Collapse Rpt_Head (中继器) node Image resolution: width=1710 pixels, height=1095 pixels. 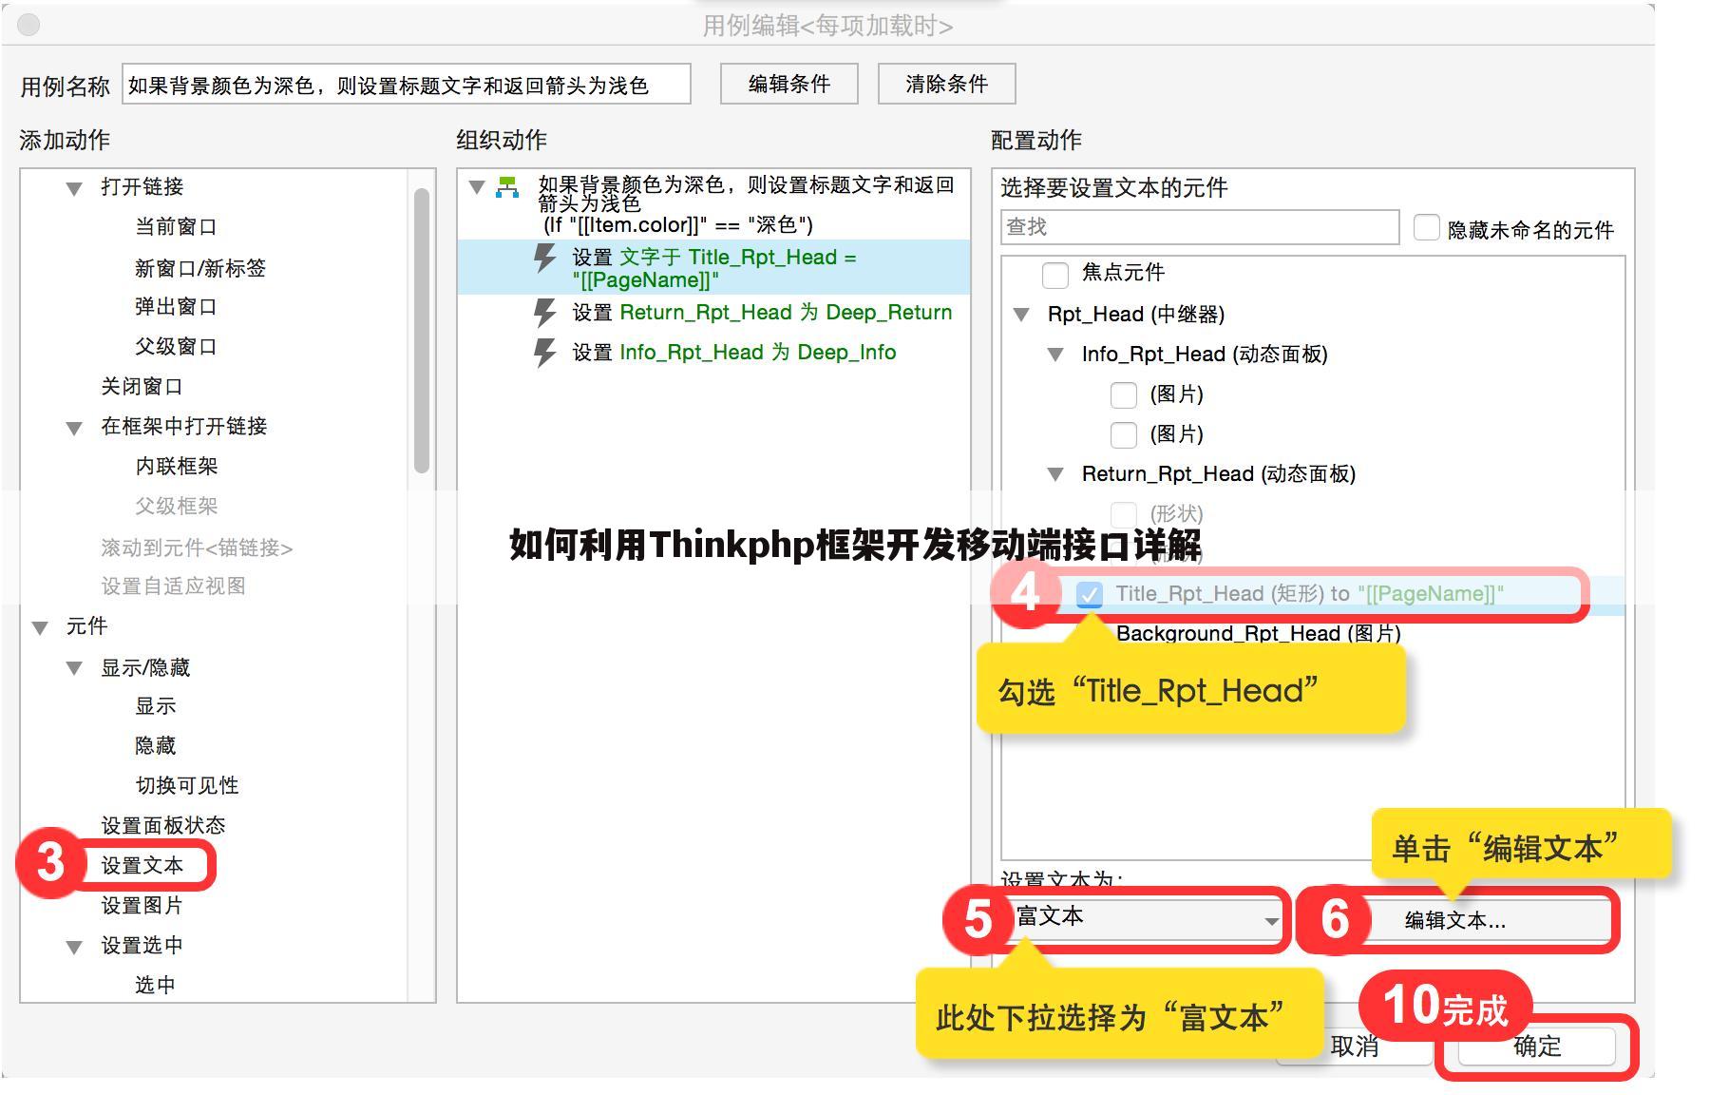(x=1021, y=315)
